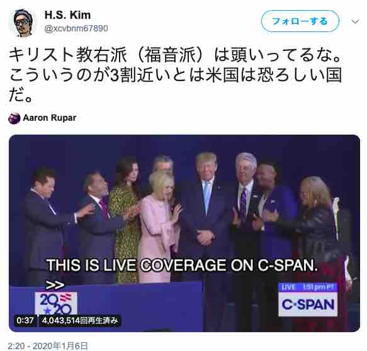The height and width of the screenshot is (351, 367).
Task: Click the LIVE 1:51 pm PT banner
Action: 308,287
